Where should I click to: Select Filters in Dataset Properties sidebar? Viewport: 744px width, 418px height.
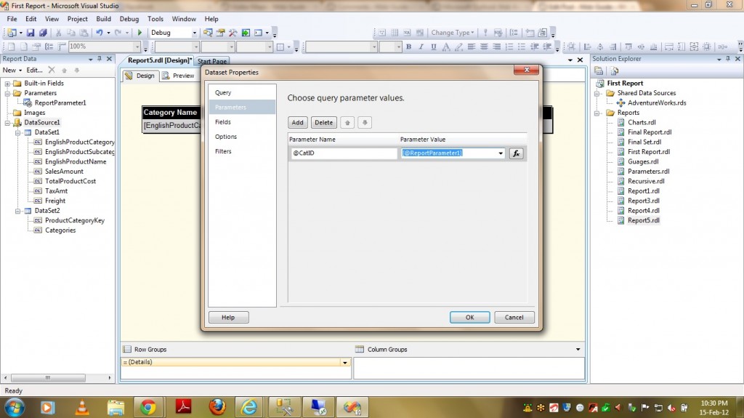223,151
